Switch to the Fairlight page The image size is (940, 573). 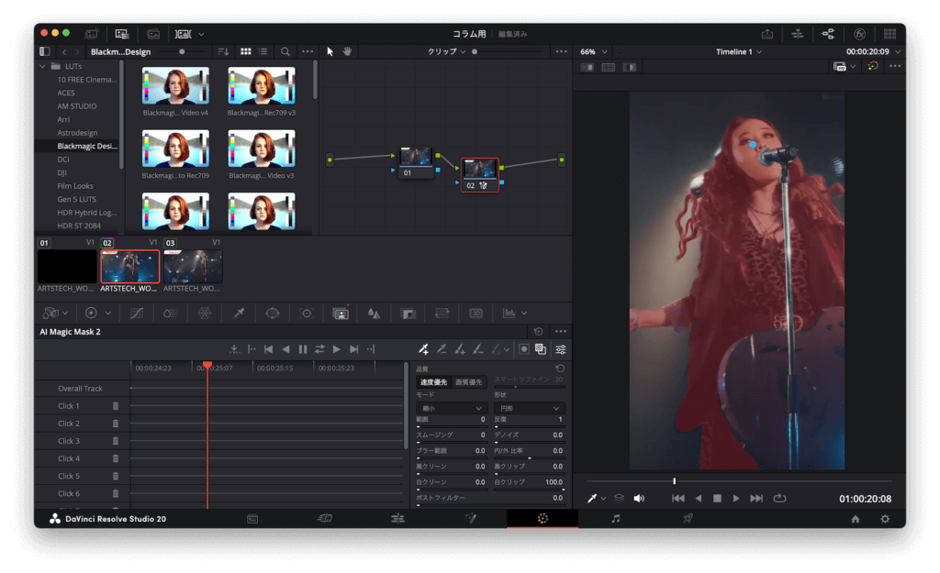(615, 519)
